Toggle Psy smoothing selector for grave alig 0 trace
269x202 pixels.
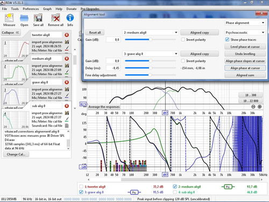pos(134,192)
